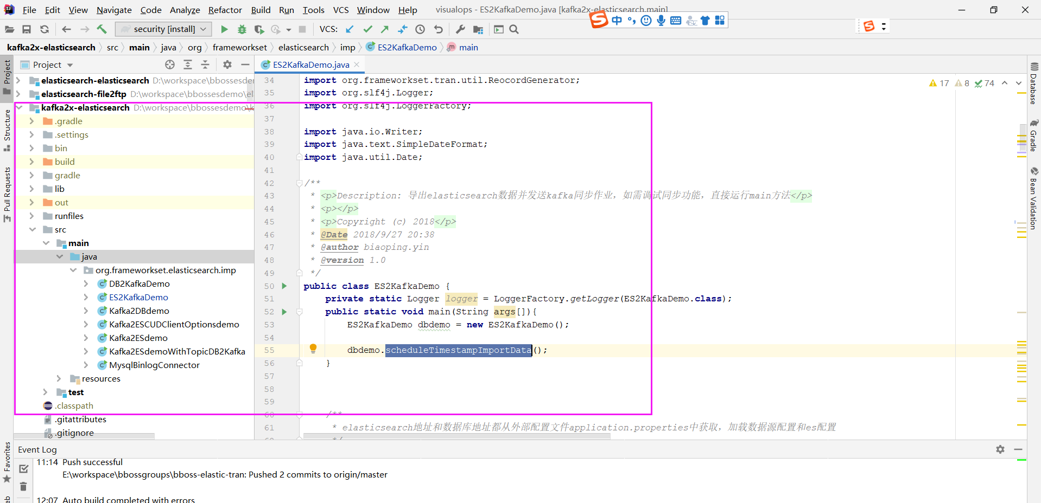Expand the build folder
This screenshot has width=1041, height=503.
pyautogui.click(x=31, y=162)
